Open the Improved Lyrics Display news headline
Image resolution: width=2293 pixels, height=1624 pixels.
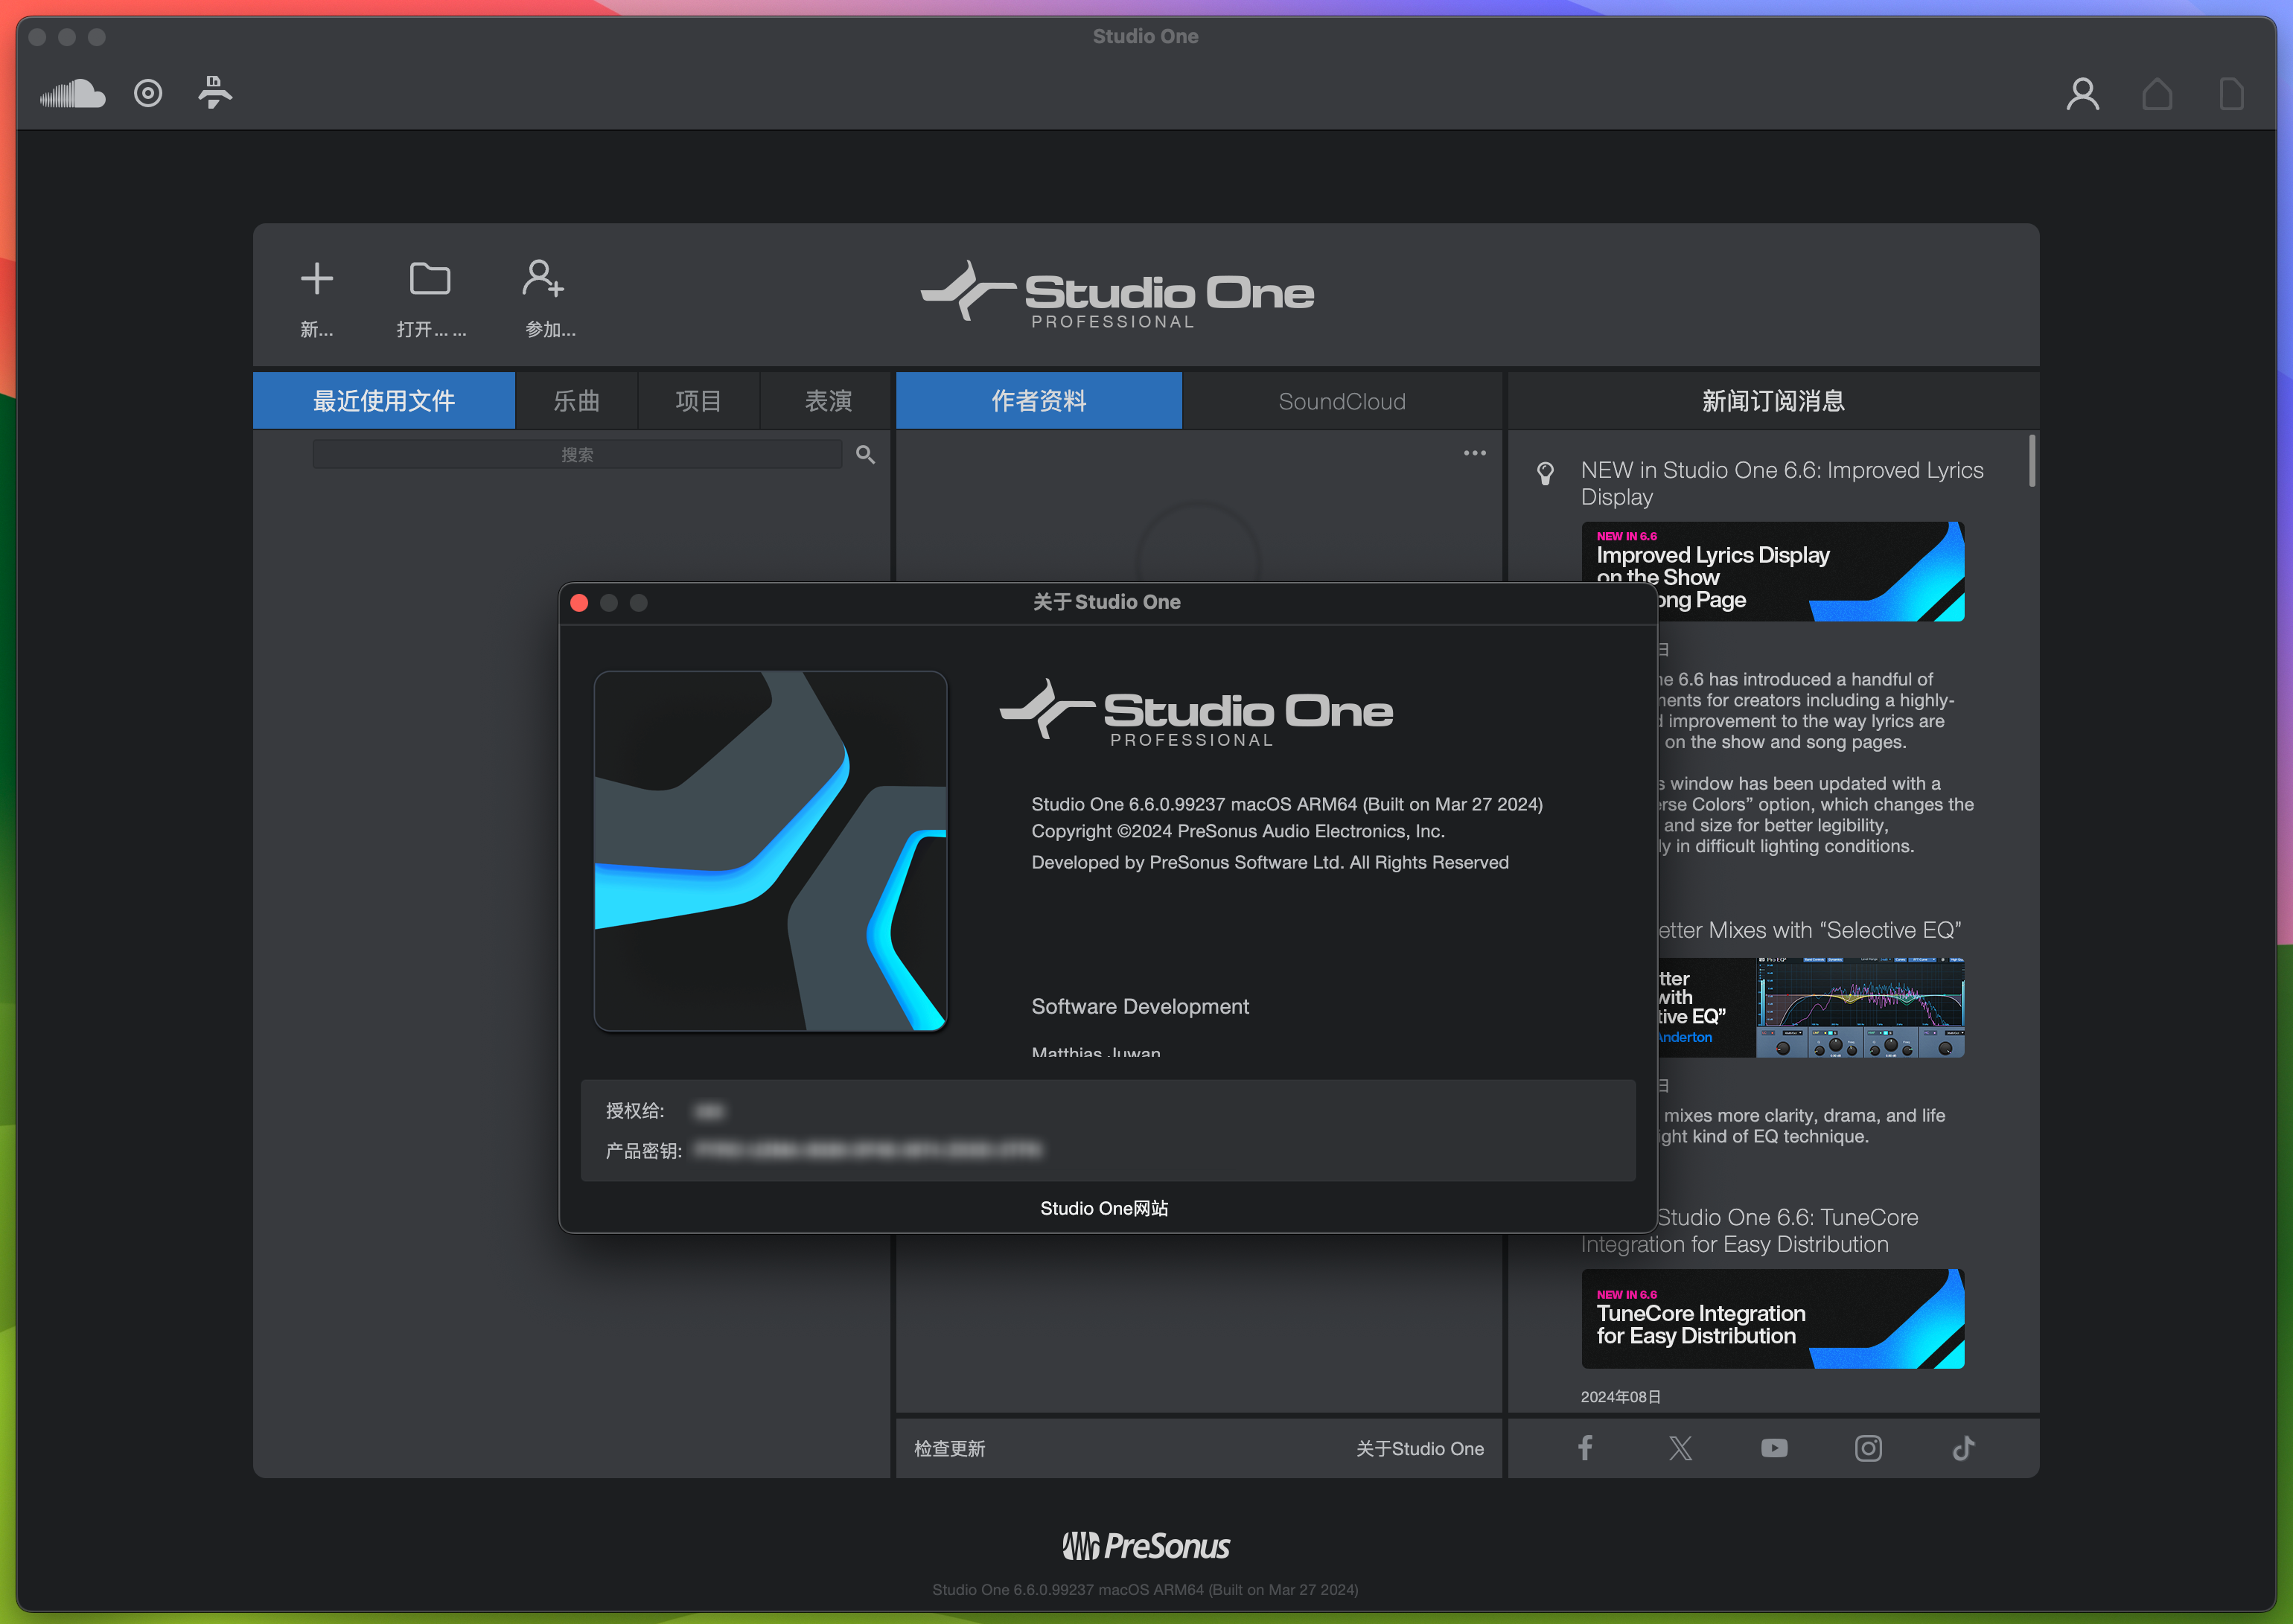pyautogui.click(x=1782, y=484)
